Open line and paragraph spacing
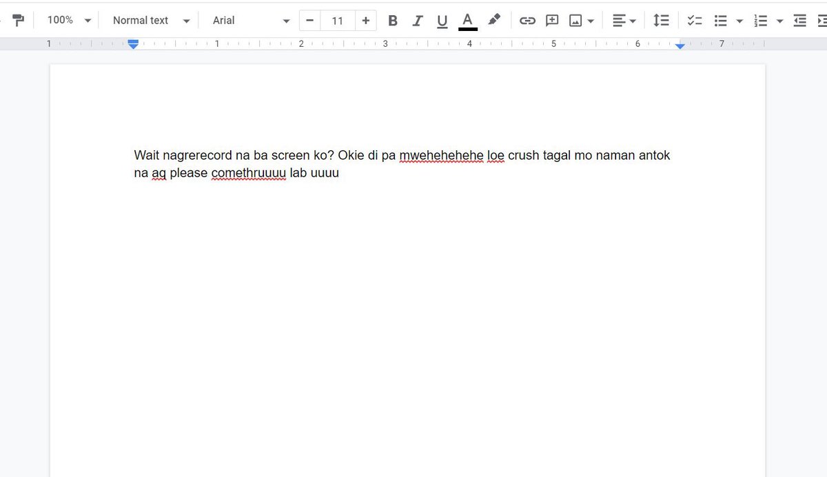Image resolution: width=827 pixels, height=477 pixels. tap(661, 20)
